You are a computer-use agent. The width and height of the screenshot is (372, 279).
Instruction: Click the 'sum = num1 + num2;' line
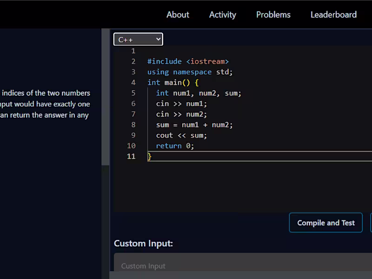[194, 125]
